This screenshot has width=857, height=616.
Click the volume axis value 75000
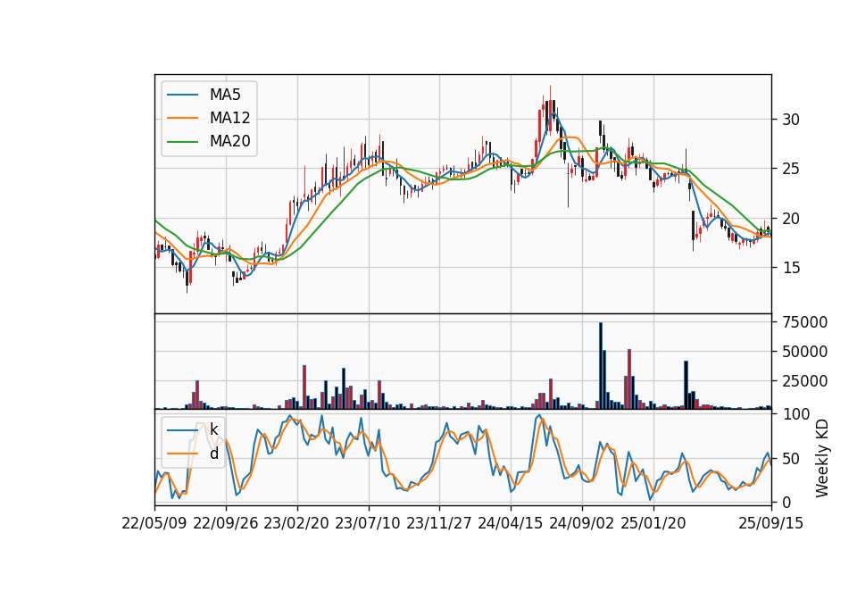[x=804, y=322]
